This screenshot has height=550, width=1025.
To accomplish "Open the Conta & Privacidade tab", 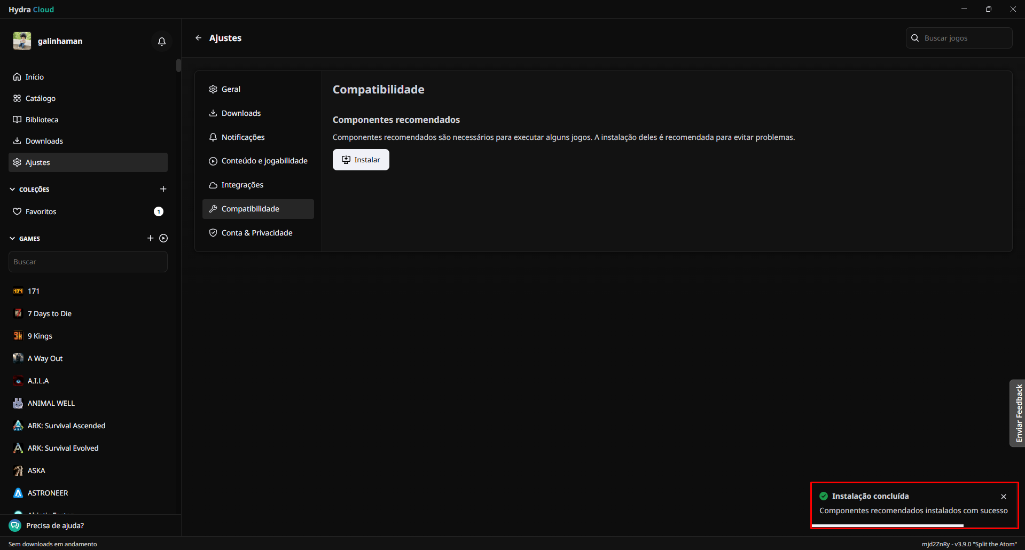I will pyautogui.click(x=257, y=233).
